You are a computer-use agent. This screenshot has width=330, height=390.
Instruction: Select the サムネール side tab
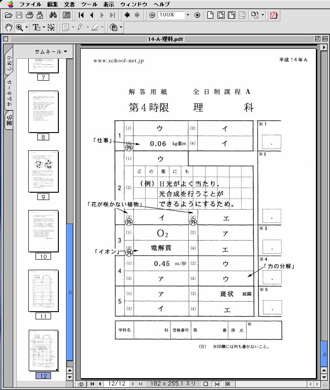pyautogui.click(x=9, y=93)
